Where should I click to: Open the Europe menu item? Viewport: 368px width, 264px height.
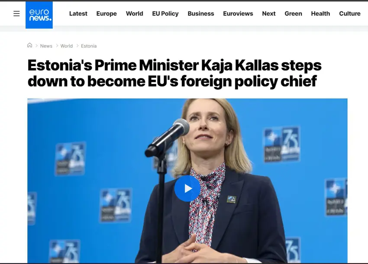[107, 13]
